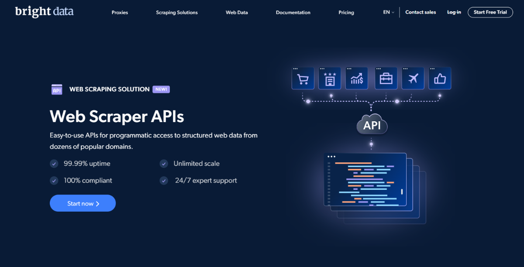
Task: Expand the EN language dropdown
Action: click(x=389, y=12)
